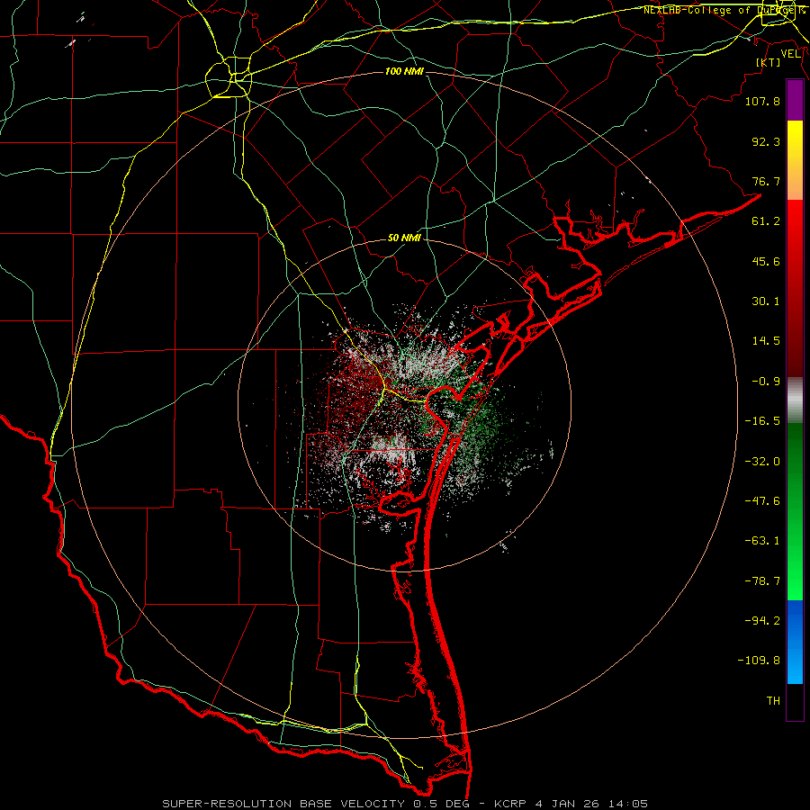Image resolution: width=810 pixels, height=810 pixels.
Task: Click the 'KCRP' station identifier in caption
Action: [511, 804]
